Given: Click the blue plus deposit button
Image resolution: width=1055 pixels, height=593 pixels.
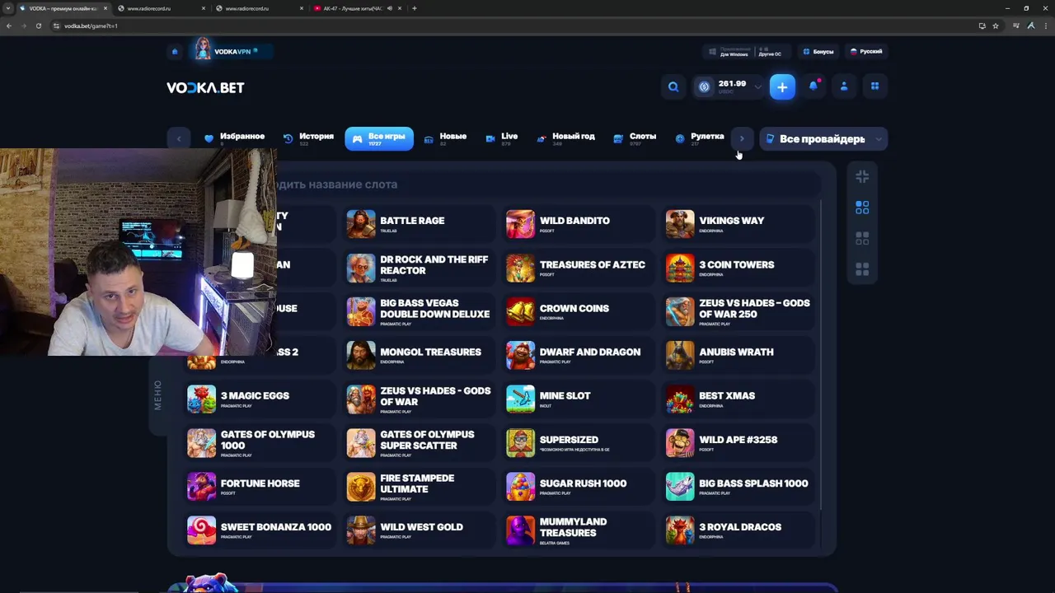Looking at the screenshot, I should 782,86.
